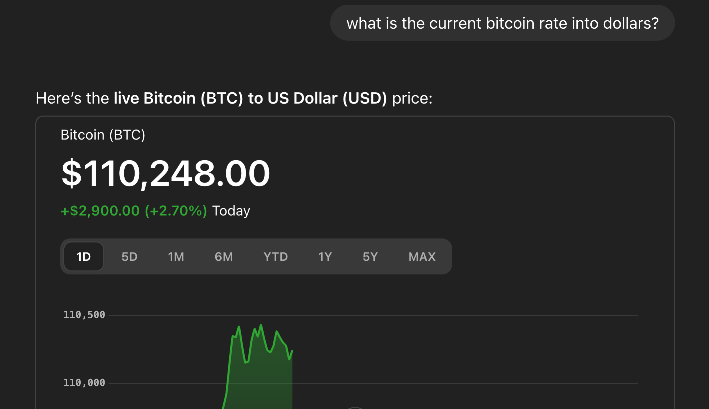This screenshot has width=709, height=409.
Task: Click the Bitcoin (BTC) card title
Action: tap(103, 135)
